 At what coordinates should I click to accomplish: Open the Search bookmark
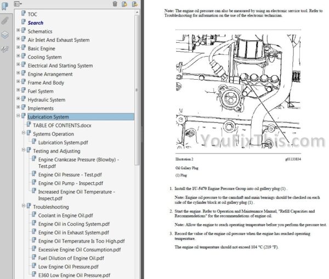pos(36,23)
